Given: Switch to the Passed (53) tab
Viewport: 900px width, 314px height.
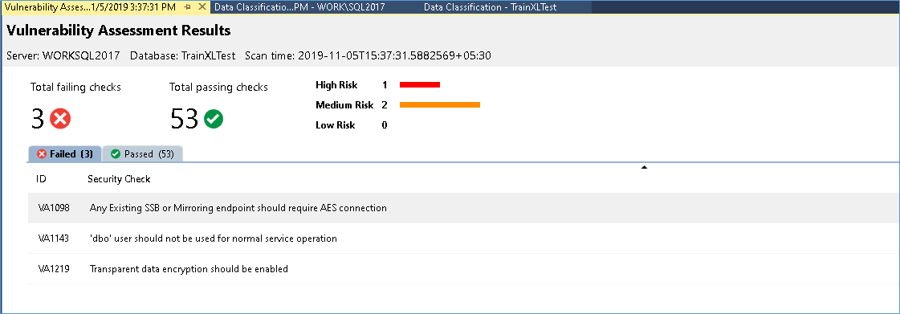Looking at the screenshot, I should pos(143,154).
